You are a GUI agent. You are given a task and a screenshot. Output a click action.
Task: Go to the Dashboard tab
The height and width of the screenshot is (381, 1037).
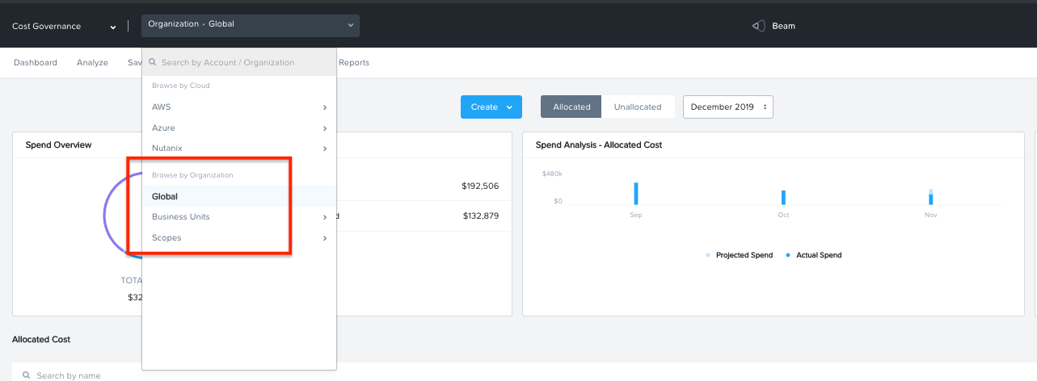pyautogui.click(x=36, y=62)
